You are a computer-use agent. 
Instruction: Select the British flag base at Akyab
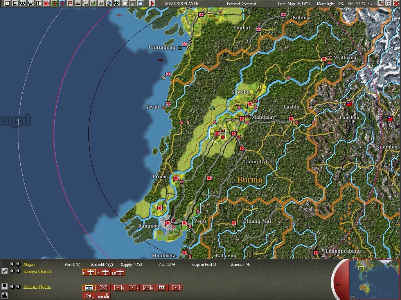(x=168, y=104)
